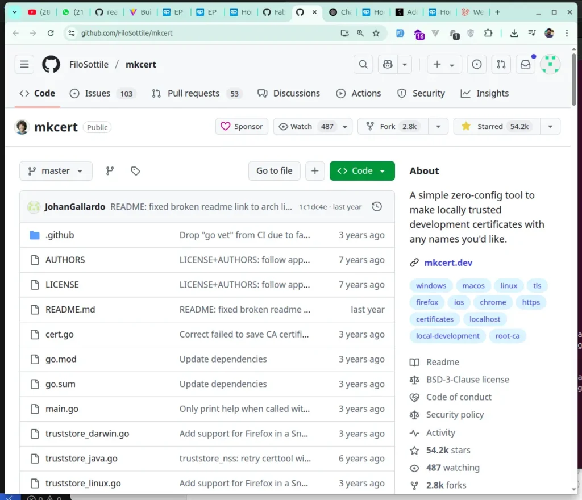Click the FiloSottile owner link
The width and height of the screenshot is (582, 500).
[x=89, y=65]
